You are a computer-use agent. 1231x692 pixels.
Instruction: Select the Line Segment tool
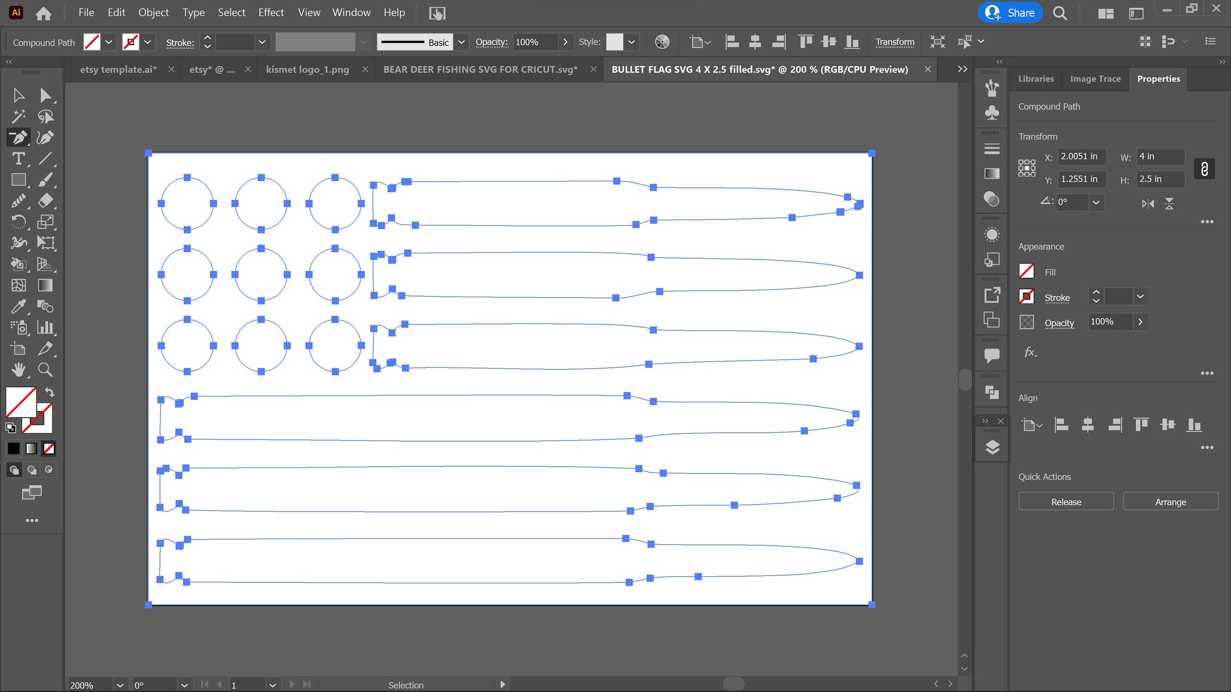pos(45,158)
